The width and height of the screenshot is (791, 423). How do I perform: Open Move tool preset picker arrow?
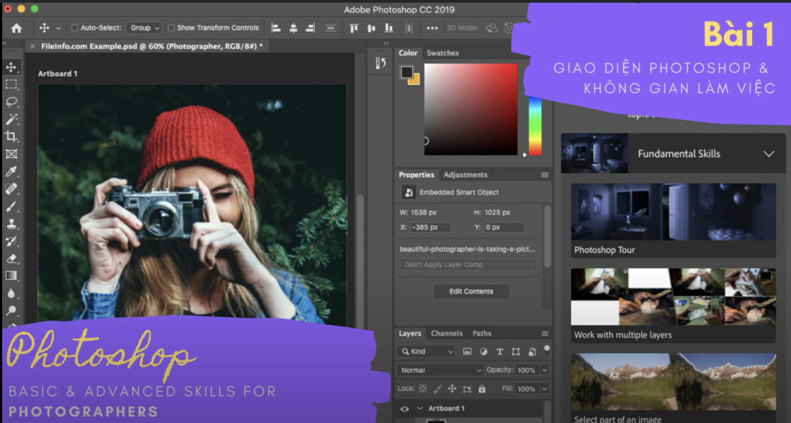pos(58,28)
